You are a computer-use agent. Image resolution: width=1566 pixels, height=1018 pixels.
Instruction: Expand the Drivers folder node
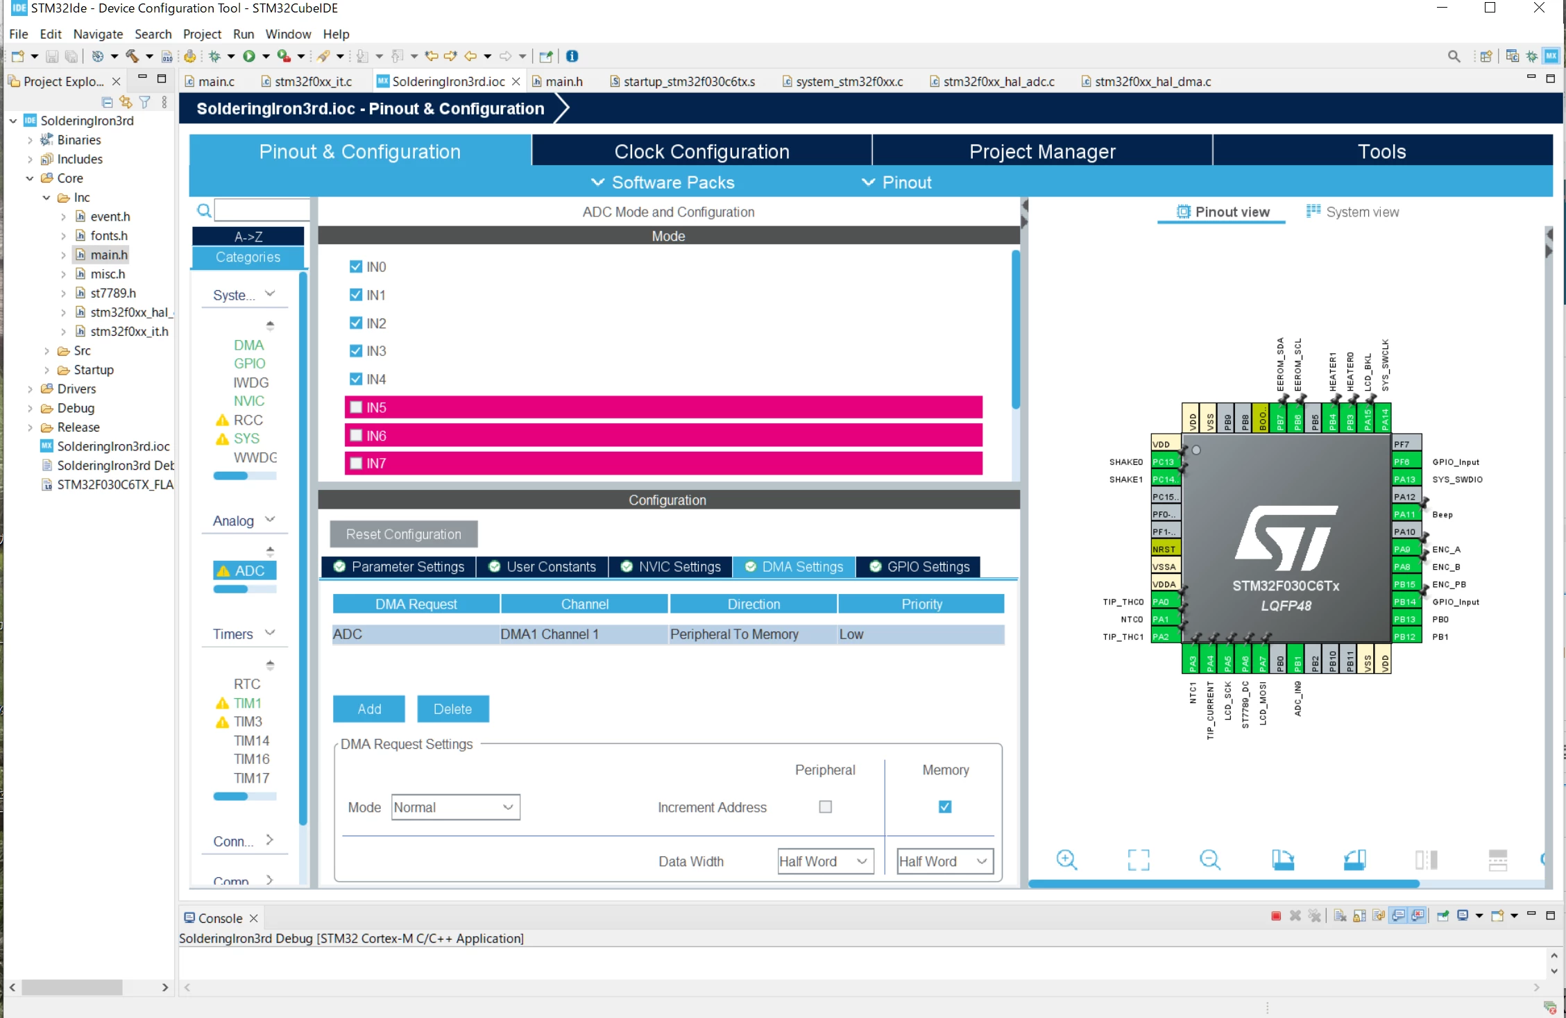(x=30, y=389)
